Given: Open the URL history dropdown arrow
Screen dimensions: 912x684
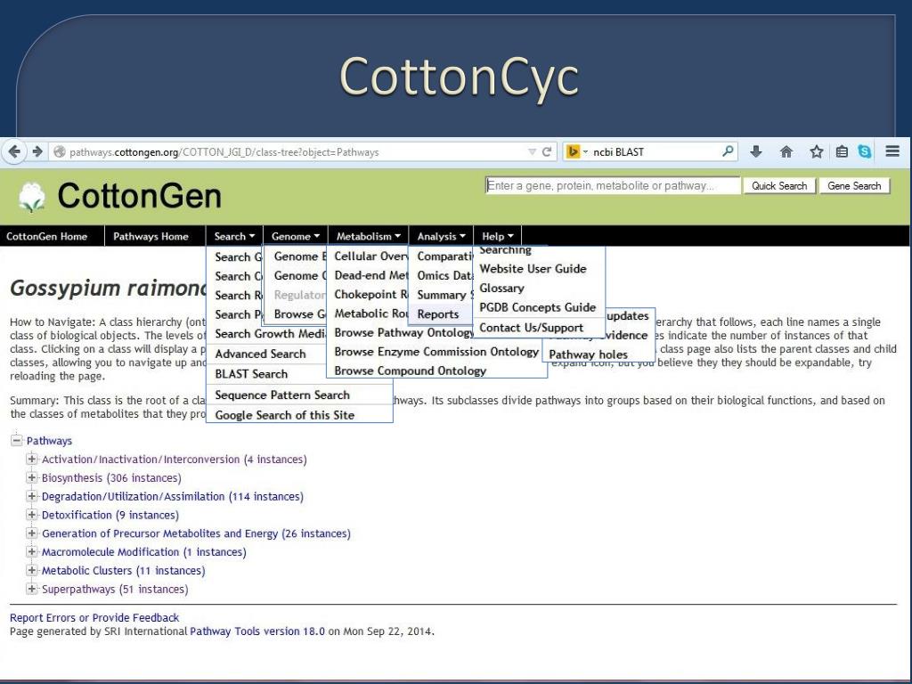Looking at the screenshot, I should [532, 151].
